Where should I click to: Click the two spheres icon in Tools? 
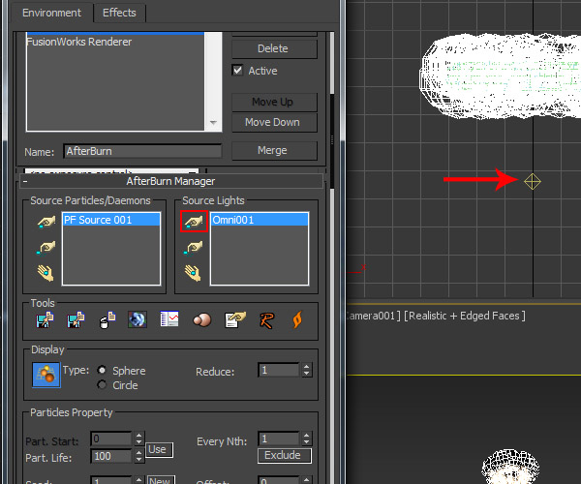tap(202, 320)
